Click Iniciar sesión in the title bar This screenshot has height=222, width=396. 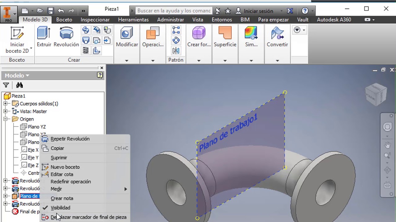[258, 11]
